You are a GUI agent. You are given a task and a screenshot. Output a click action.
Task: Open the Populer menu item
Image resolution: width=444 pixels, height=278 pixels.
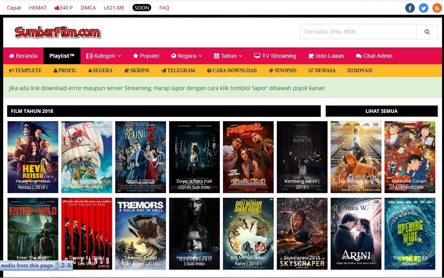point(146,56)
